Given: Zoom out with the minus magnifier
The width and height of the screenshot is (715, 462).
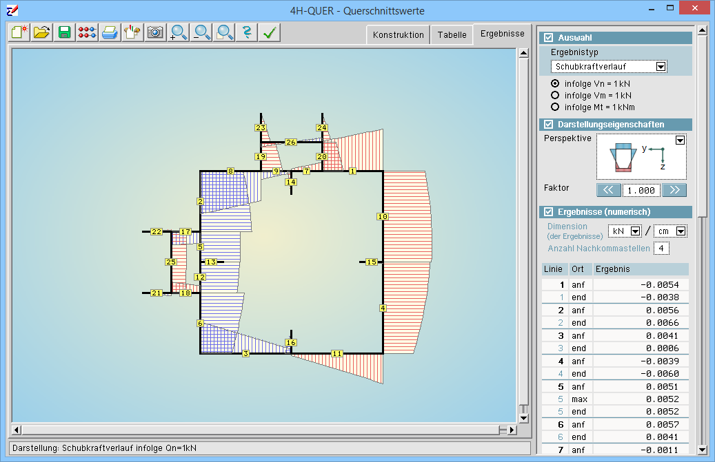Looking at the screenshot, I should click(x=201, y=32).
